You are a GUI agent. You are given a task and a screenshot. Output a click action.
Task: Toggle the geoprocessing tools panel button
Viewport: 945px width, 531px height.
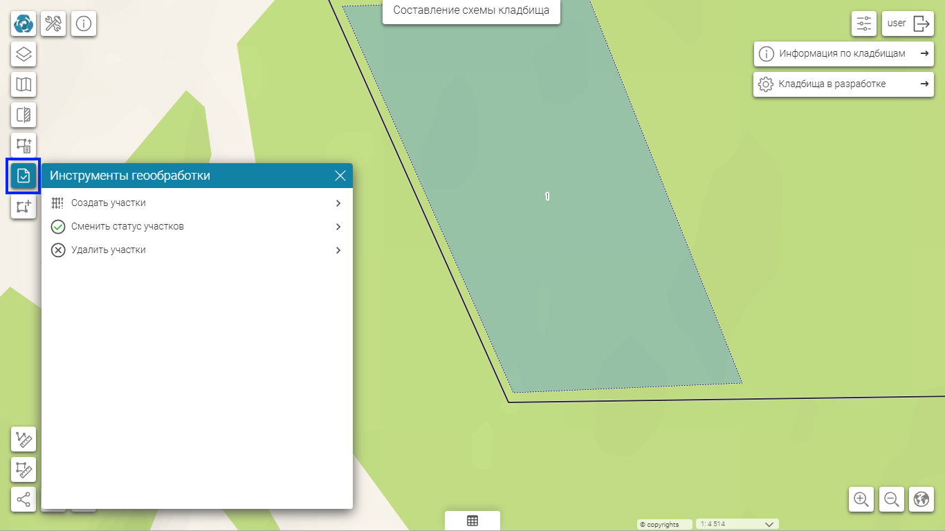click(x=24, y=176)
